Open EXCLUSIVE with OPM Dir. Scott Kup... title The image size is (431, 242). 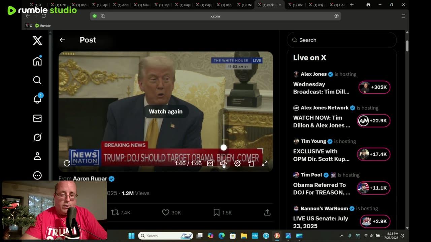(321, 155)
